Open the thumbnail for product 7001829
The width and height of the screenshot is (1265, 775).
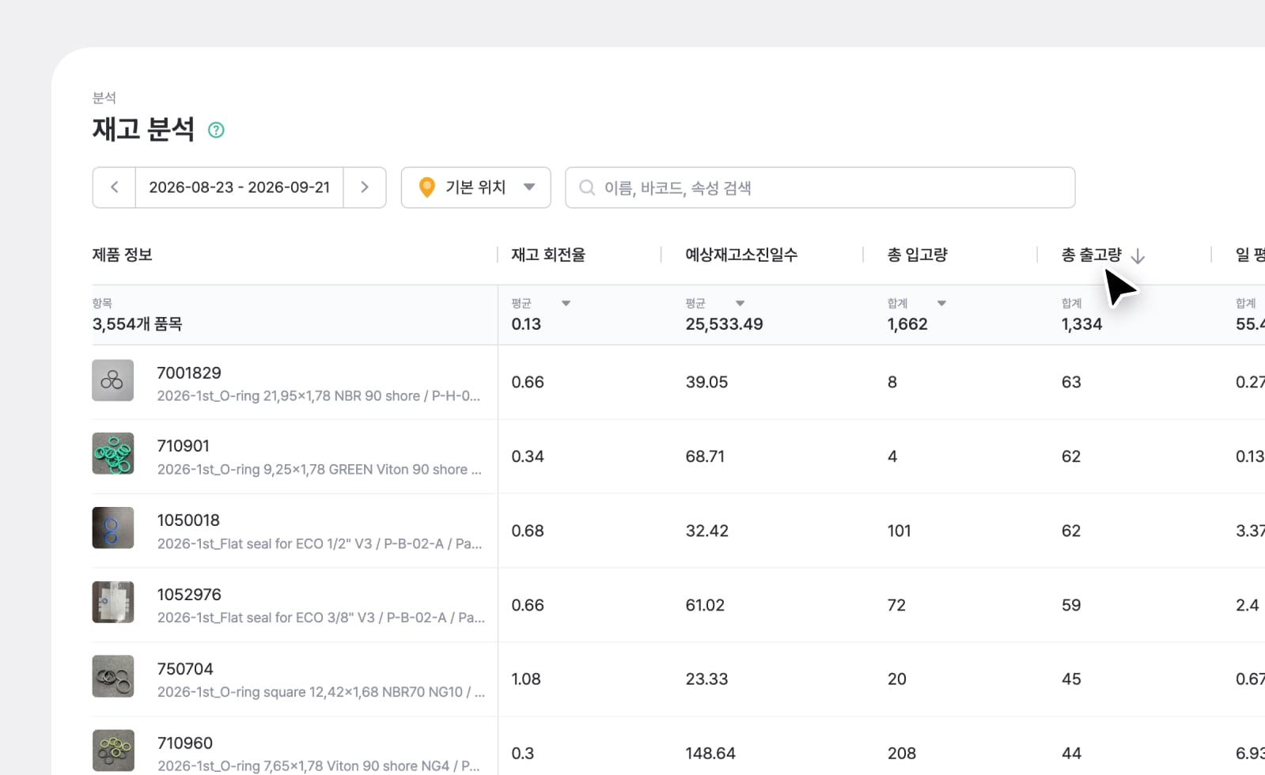pyautogui.click(x=112, y=380)
